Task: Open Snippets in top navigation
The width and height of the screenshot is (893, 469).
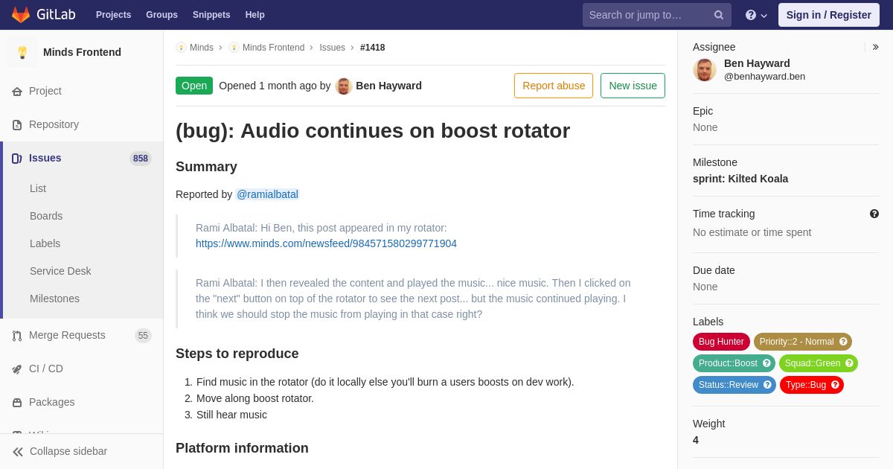Action: (211, 15)
